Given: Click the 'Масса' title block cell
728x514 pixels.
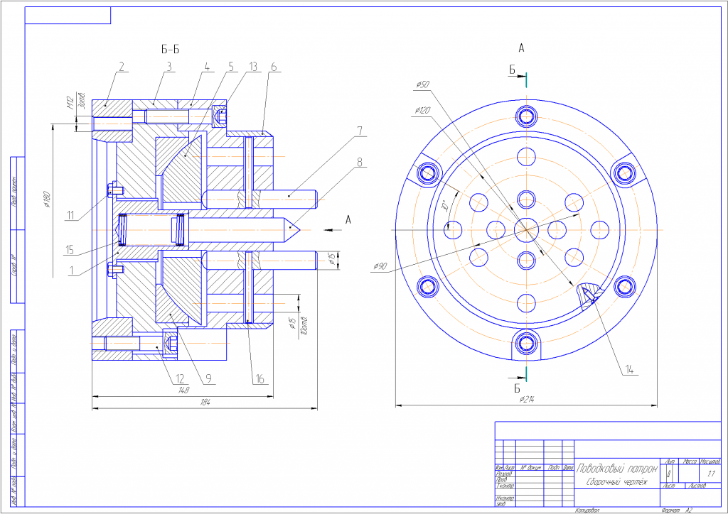Looking at the screenshot, I should (690, 461).
